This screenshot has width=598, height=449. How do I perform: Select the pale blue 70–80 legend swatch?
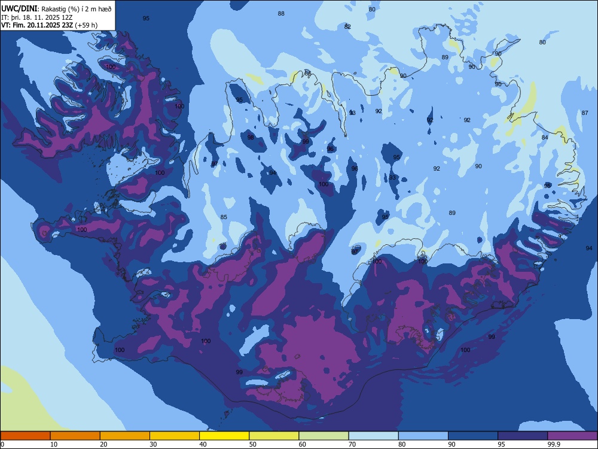pos(373,436)
